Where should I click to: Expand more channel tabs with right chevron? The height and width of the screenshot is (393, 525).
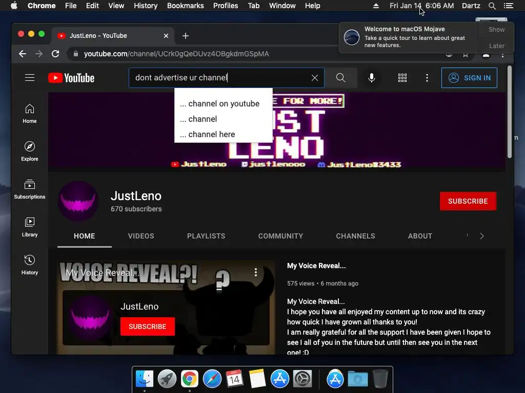482,236
